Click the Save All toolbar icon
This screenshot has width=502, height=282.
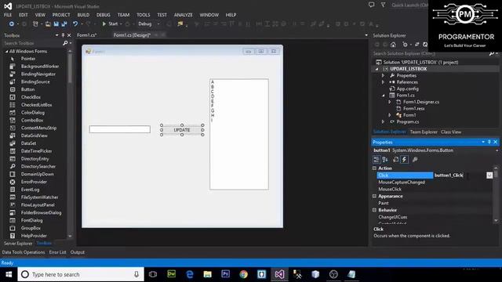click(x=64, y=24)
